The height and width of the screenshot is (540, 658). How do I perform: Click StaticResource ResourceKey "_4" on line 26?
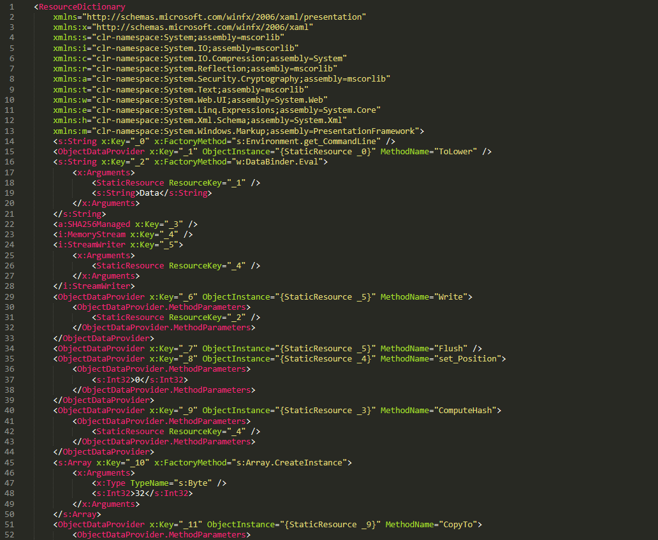[176, 266]
